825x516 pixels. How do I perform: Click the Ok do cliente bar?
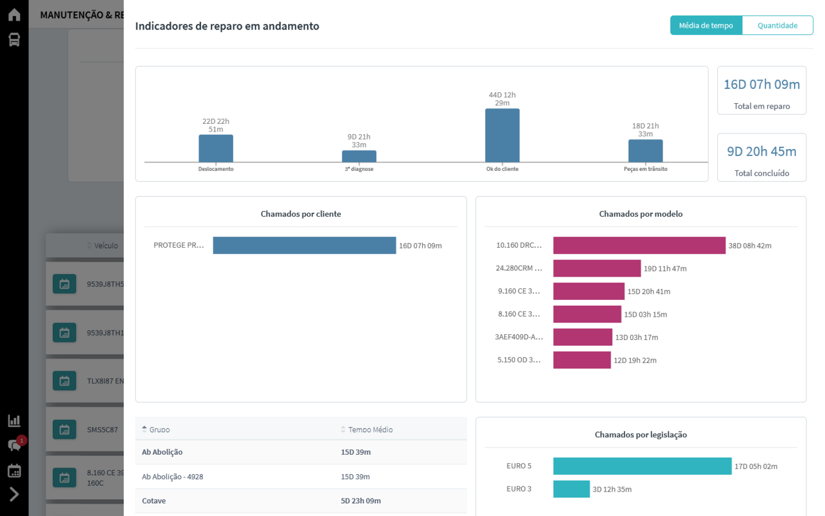(502, 135)
